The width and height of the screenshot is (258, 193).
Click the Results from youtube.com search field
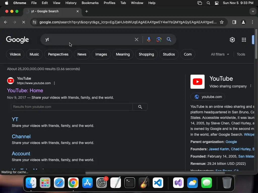point(72,107)
